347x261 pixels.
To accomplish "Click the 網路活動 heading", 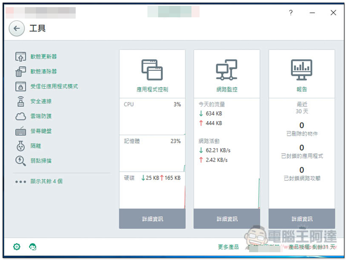I will pos(209,141).
